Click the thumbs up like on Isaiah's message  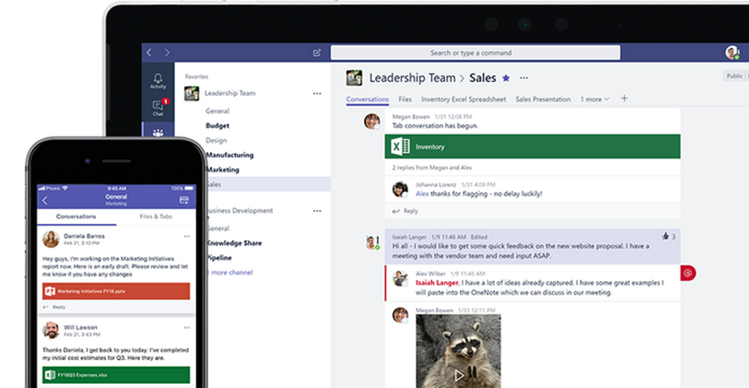click(x=665, y=237)
